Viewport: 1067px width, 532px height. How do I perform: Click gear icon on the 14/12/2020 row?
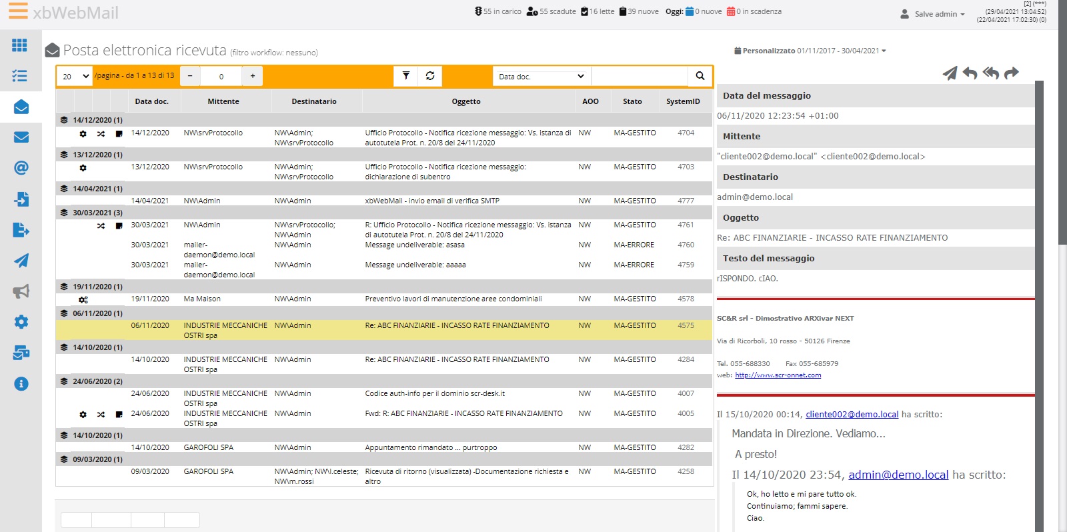83,134
